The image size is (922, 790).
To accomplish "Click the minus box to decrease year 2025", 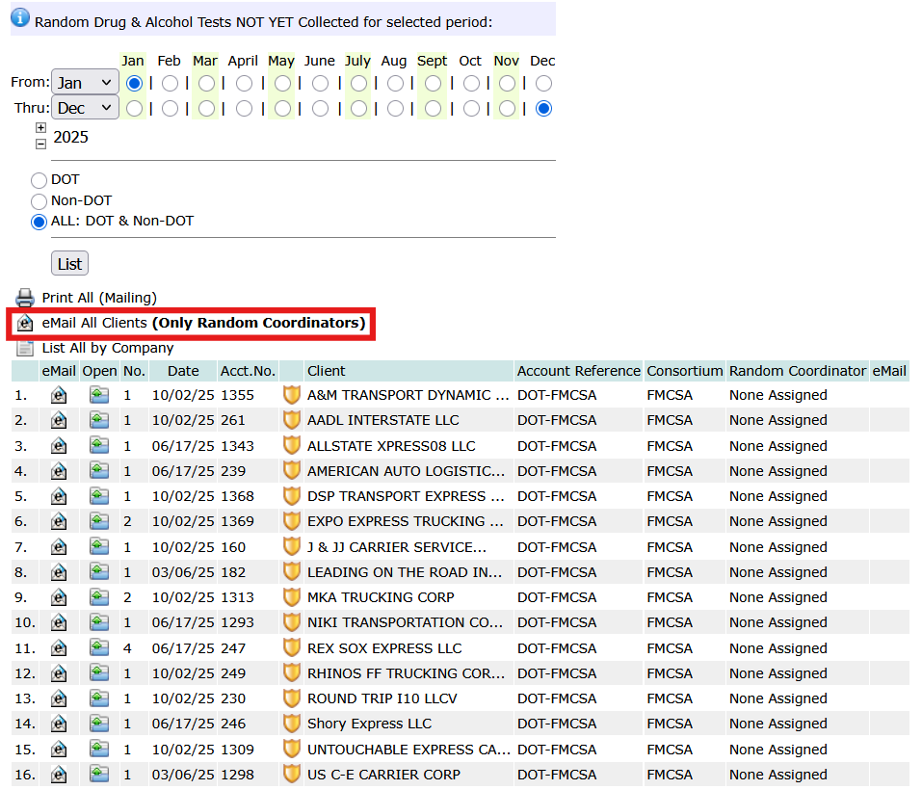I will (40, 144).
